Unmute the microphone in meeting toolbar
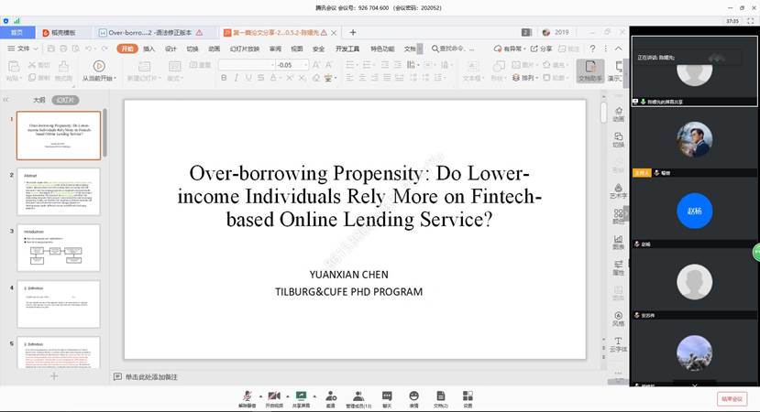 246,395
